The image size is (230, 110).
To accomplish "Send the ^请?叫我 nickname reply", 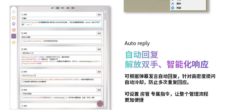I will click(x=99, y=49).
